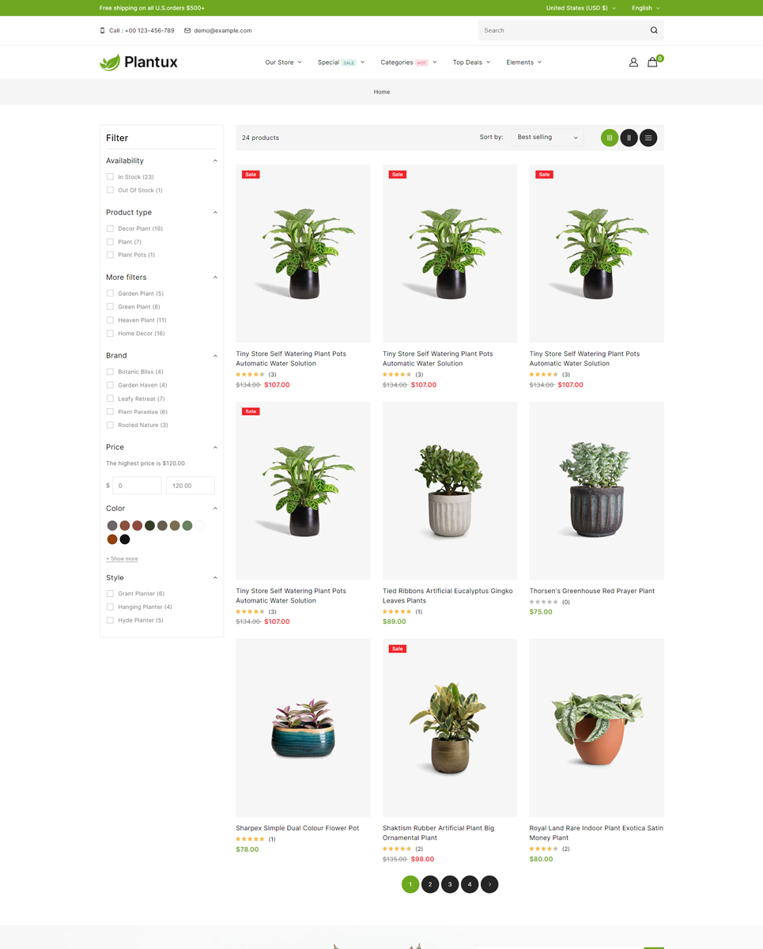Click the Plantux leaf logo

point(138,62)
